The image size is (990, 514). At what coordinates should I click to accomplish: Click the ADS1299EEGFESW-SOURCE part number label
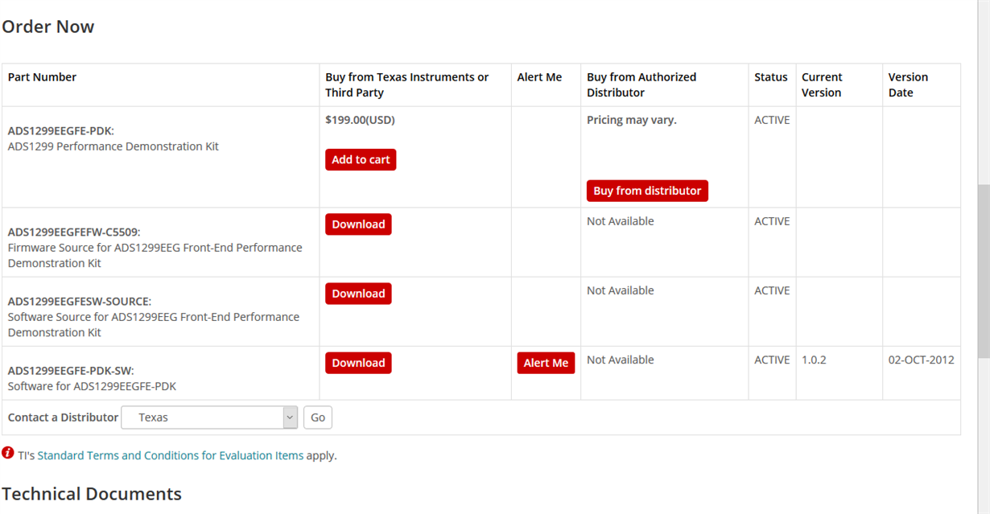pyautogui.click(x=79, y=301)
